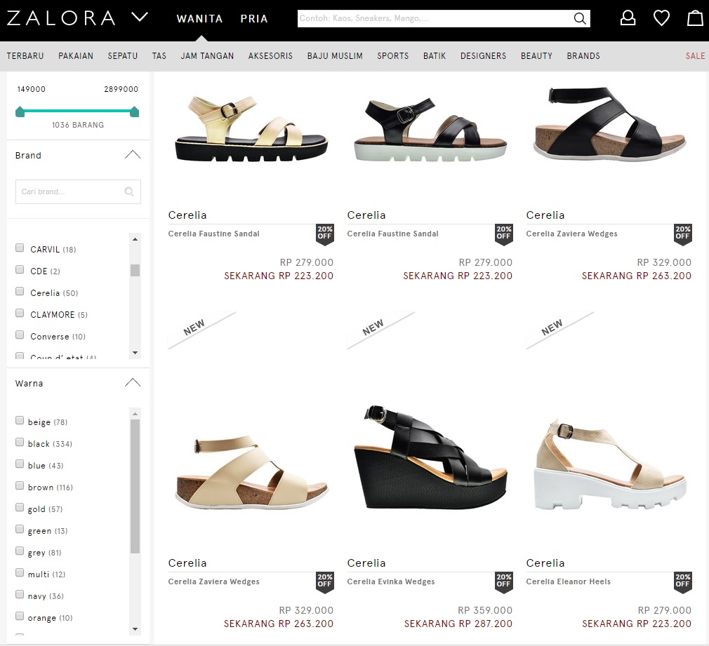Open the BRANDS menu
The image size is (709, 646).
[x=583, y=56]
